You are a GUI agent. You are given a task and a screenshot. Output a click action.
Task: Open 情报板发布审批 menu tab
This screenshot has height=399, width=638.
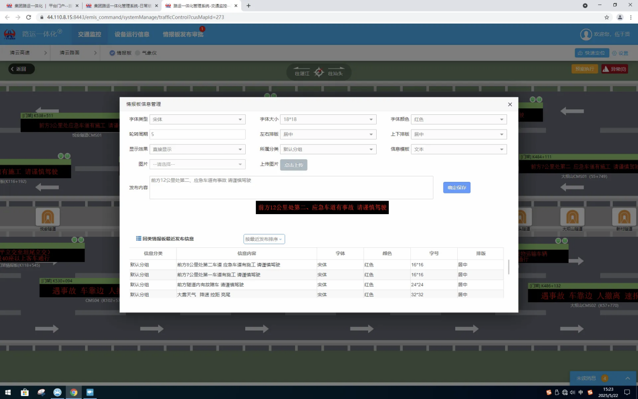(x=183, y=34)
